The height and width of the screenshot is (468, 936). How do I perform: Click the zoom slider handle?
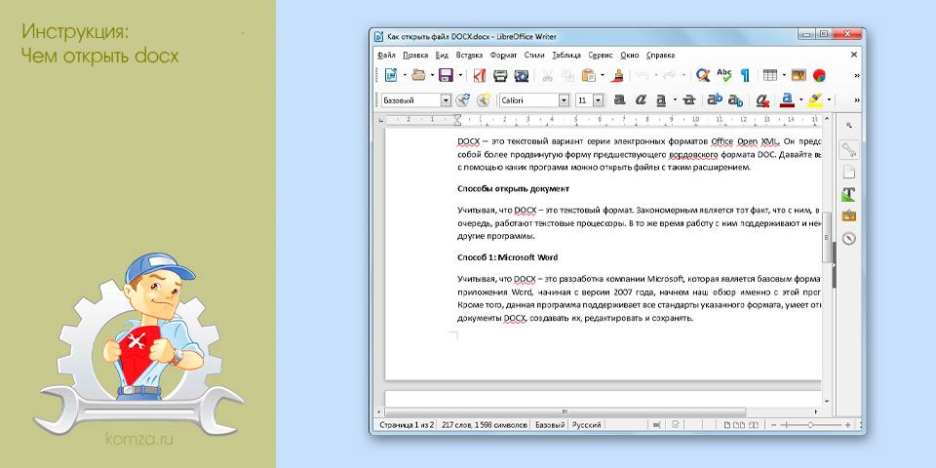(810, 425)
